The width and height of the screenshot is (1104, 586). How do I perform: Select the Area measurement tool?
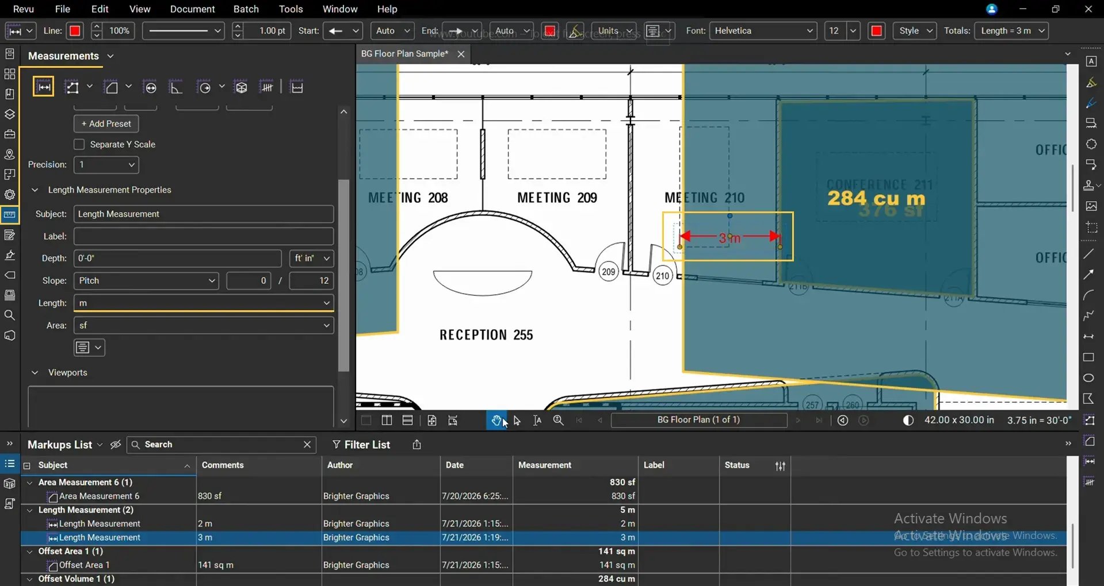tap(111, 87)
